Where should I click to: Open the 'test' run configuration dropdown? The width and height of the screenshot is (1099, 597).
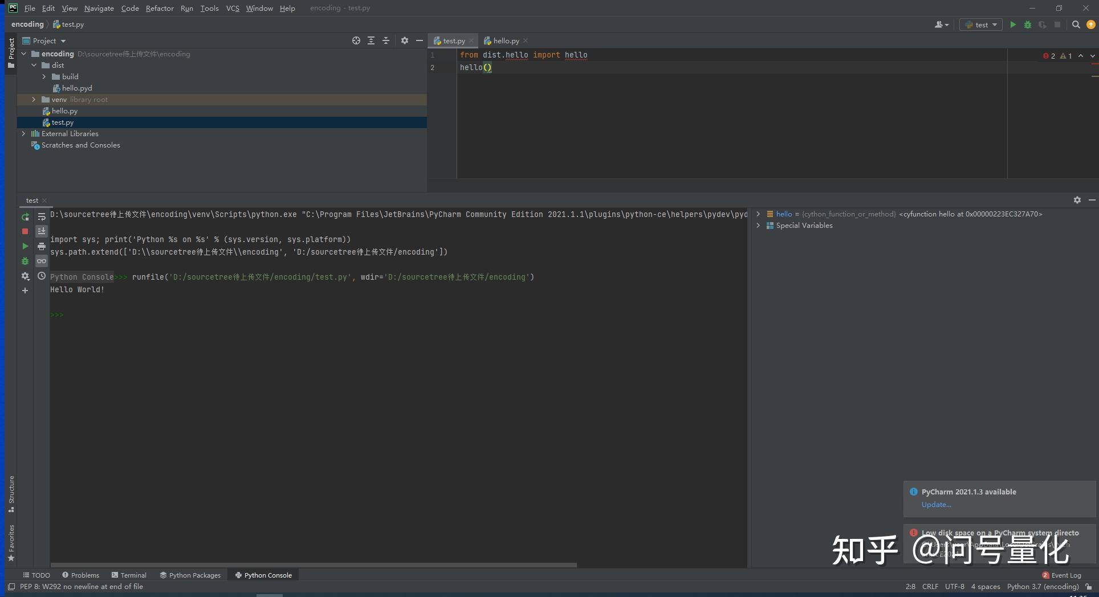coord(980,24)
